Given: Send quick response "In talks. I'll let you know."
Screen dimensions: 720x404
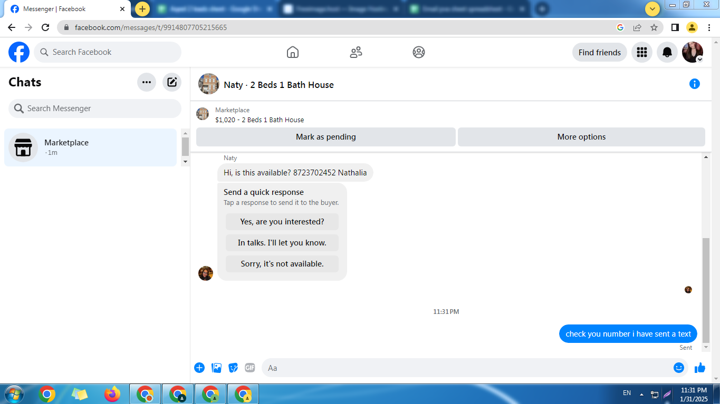Looking at the screenshot, I should [x=282, y=243].
